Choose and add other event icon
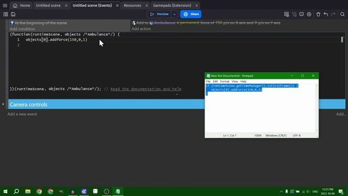The height and width of the screenshot is (196, 348). [x=309, y=14]
